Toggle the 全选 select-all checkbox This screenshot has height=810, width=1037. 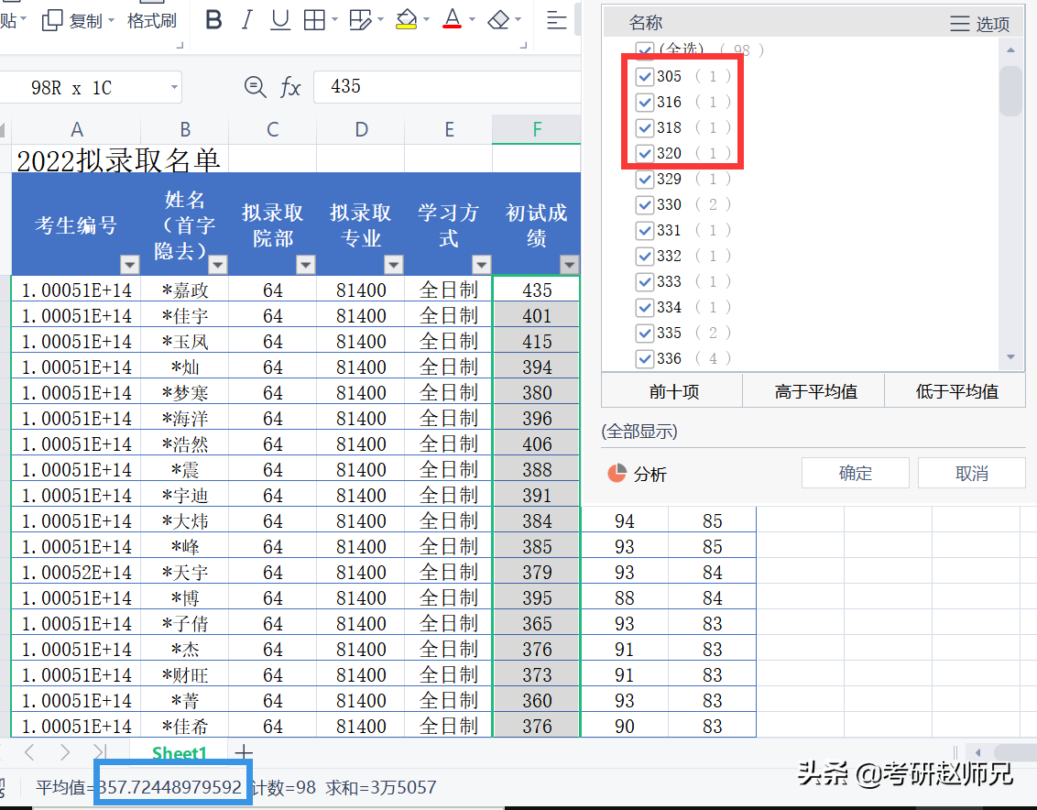tap(644, 49)
